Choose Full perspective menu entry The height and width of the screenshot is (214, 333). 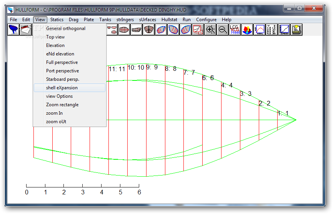[70, 62]
